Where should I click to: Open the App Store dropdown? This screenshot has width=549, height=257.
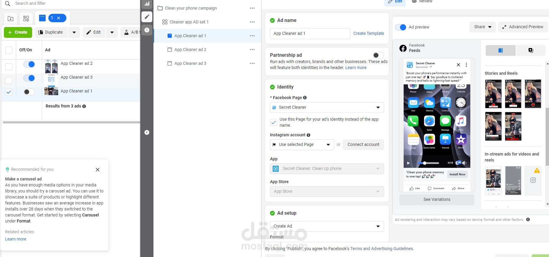[x=327, y=192]
